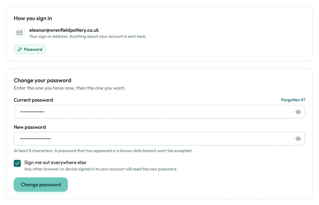Untick the 'Sign me out everywhere else' checkbox
The height and width of the screenshot is (205, 319).
17,164
